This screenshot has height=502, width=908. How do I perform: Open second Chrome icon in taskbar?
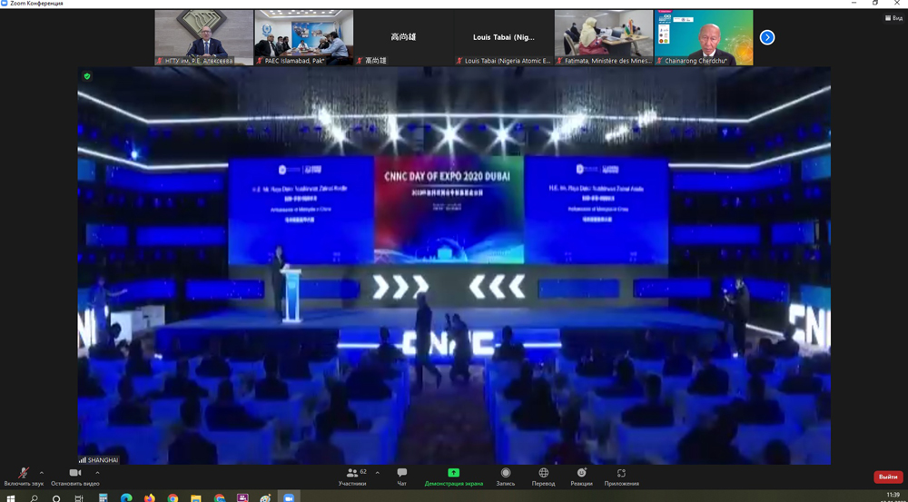click(x=219, y=497)
